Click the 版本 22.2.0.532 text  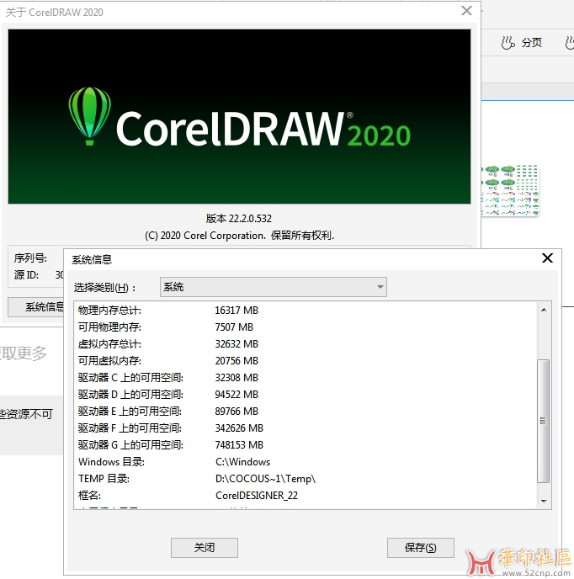239,219
